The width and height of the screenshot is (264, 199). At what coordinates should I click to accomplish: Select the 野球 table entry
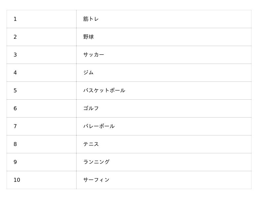pyautogui.click(x=88, y=37)
